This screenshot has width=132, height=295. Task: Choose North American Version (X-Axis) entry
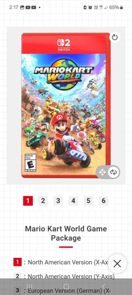click(x=64, y=262)
